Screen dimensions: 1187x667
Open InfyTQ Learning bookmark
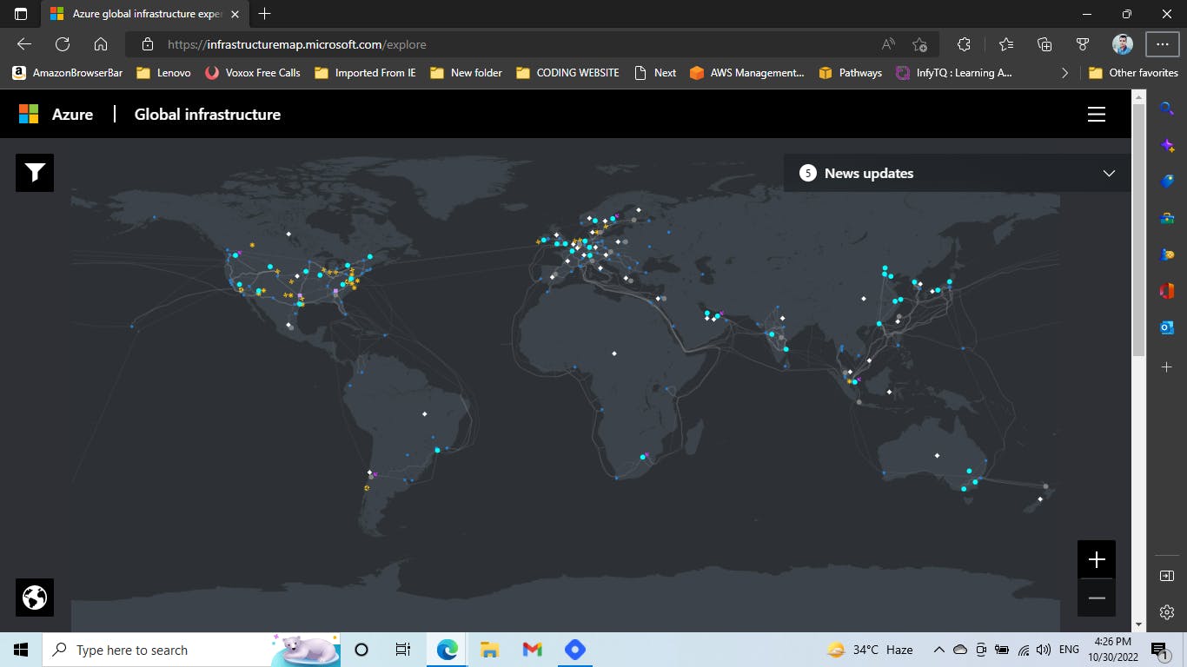pos(954,73)
